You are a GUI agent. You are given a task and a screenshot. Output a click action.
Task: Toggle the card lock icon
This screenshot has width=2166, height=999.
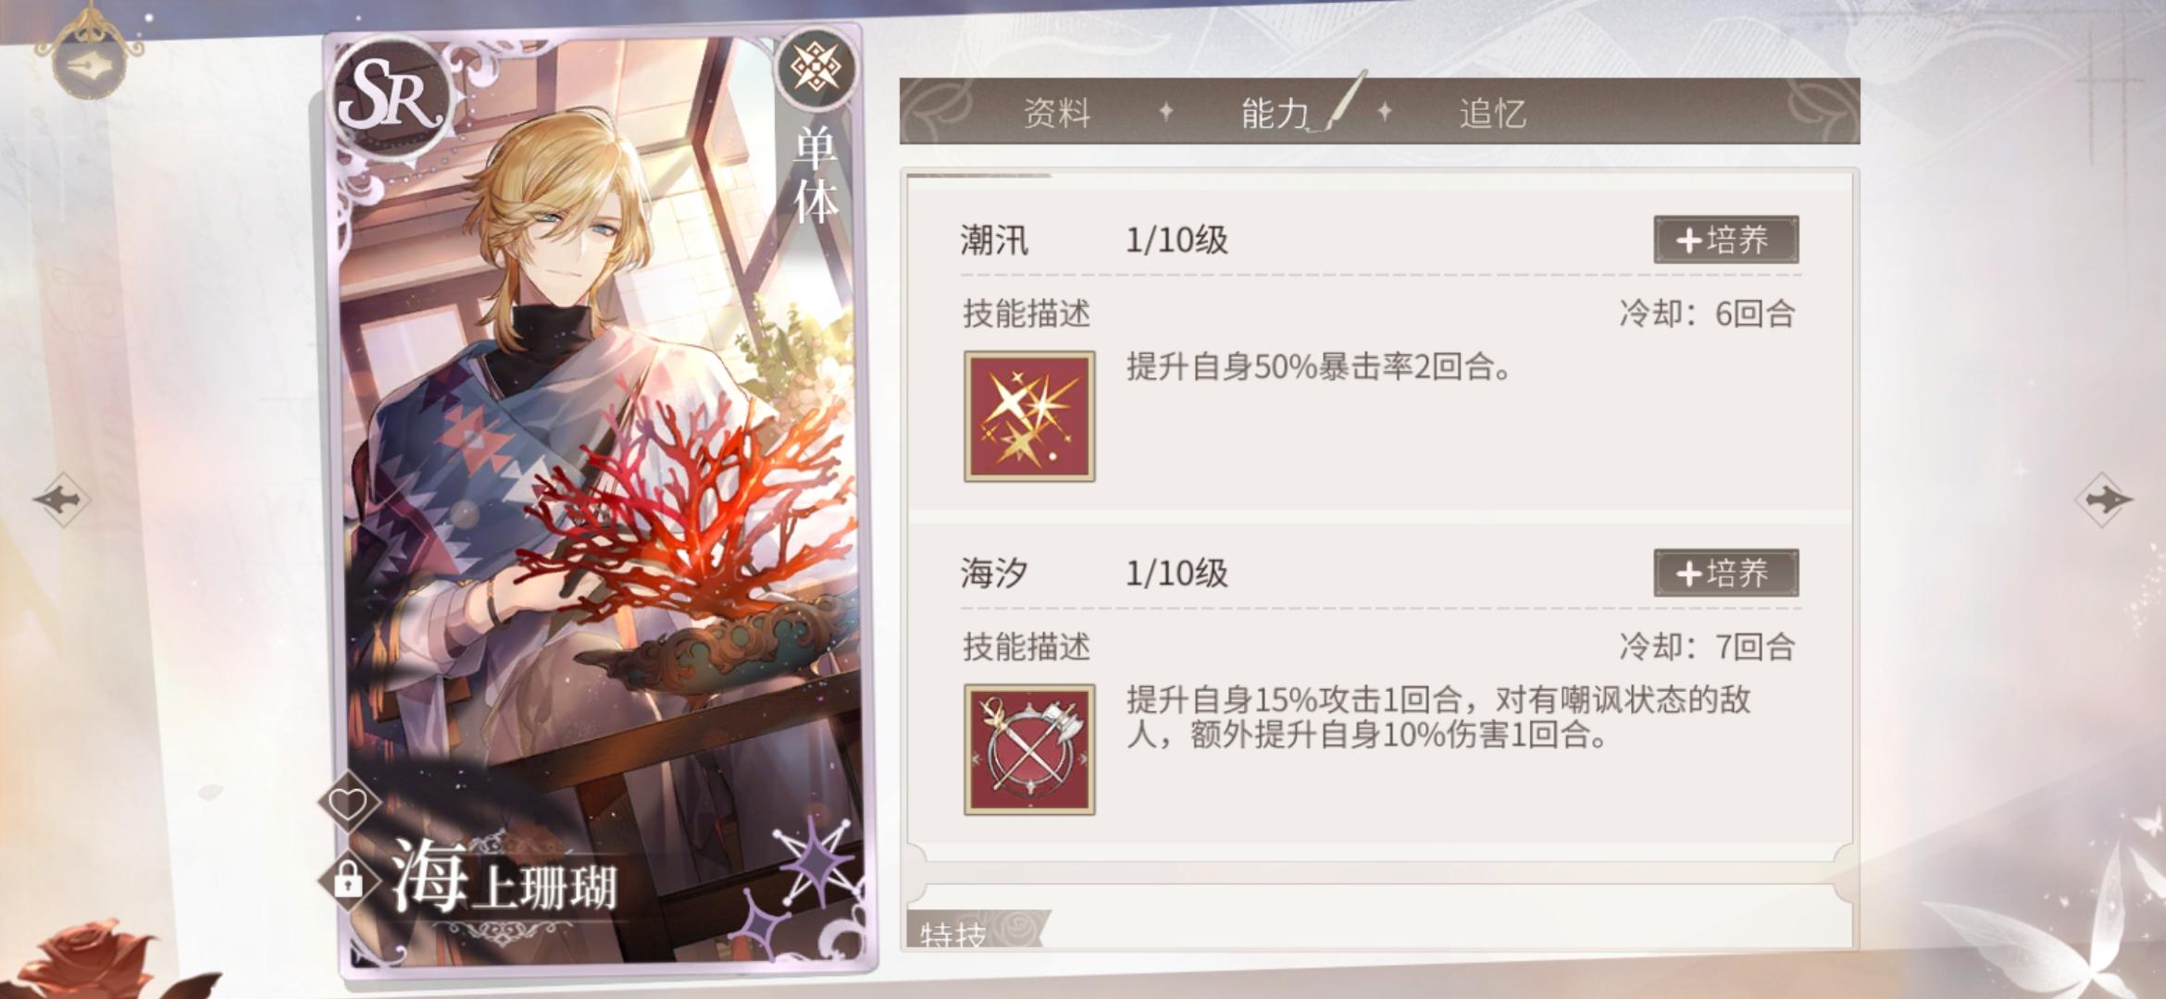tap(348, 880)
